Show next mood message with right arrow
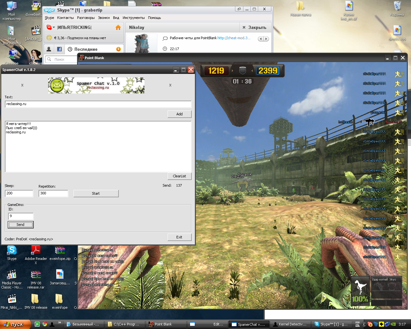The image size is (411, 329). (266, 39)
